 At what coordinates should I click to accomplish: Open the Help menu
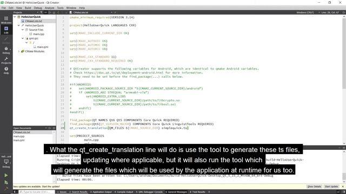[x=82, y=8]
